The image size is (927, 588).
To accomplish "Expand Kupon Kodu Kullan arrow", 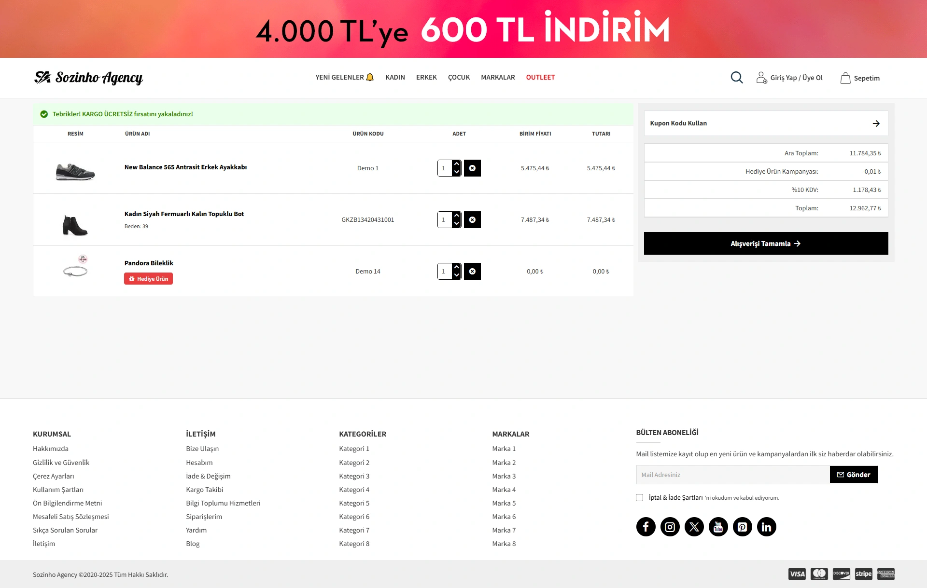I will tap(876, 123).
